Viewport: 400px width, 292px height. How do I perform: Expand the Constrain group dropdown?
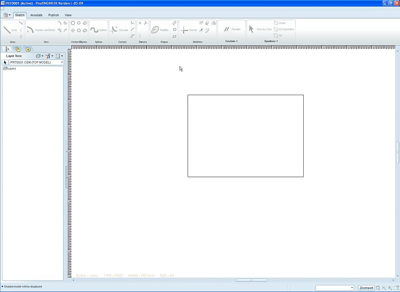click(x=231, y=41)
